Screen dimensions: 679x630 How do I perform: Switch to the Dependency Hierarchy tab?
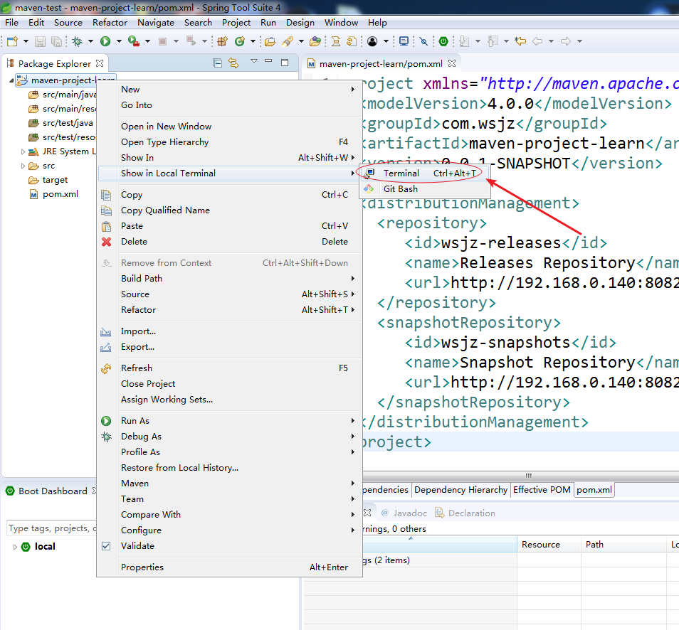click(x=460, y=490)
